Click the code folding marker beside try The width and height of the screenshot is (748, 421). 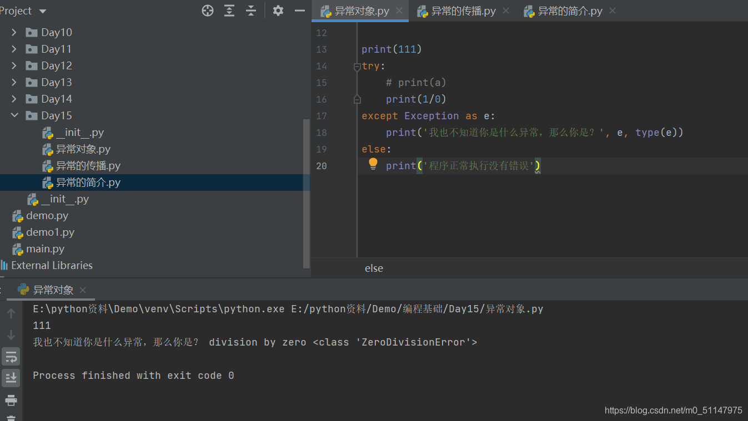[357, 67]
